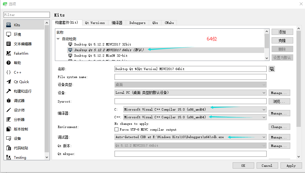Open the 调试器 CDB debugger dropdown
Image resolution: width=305 pixels, height=173 pixels.
coord(190,137)
